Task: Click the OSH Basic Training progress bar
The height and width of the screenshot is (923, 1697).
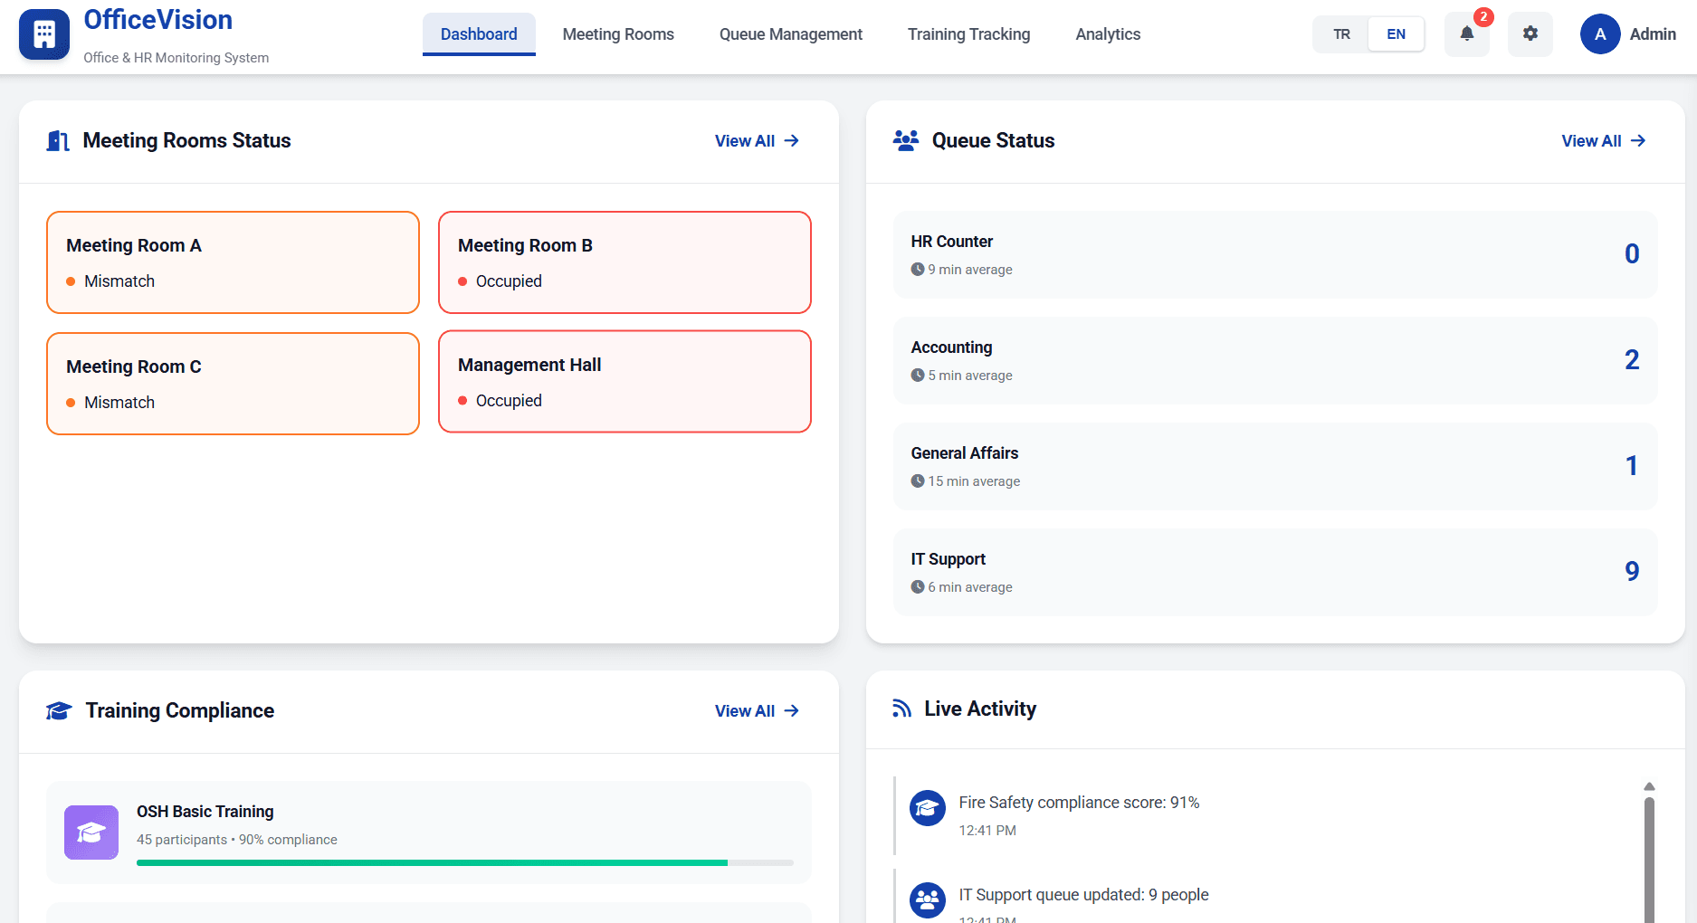Action: click(x=464, y=862)
